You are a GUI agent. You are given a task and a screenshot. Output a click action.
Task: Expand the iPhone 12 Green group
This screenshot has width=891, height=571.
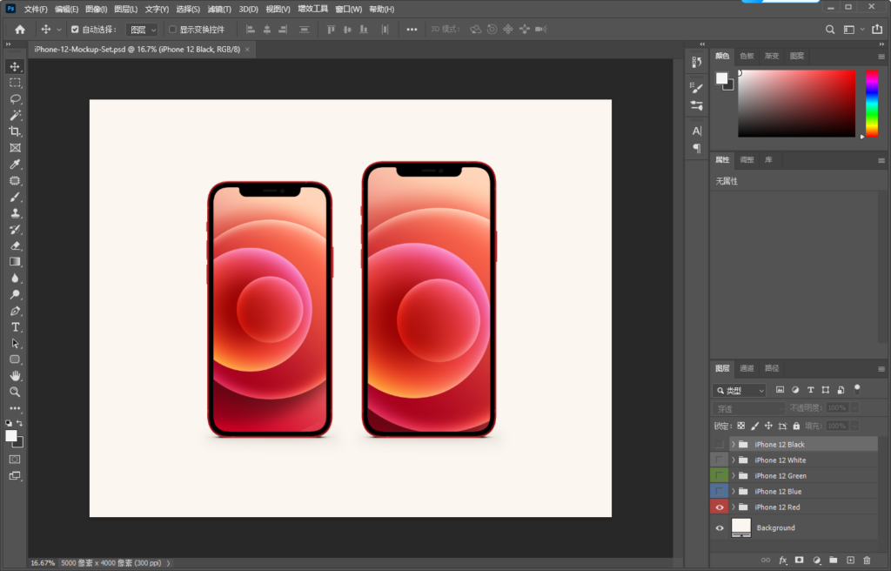734,475
